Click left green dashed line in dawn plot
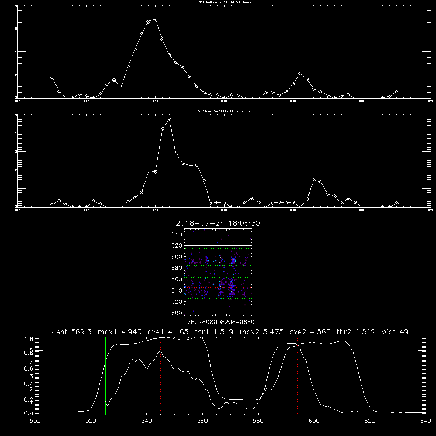Image resolution: width=436 pixels, height=436 pixels. coord(139,51)
